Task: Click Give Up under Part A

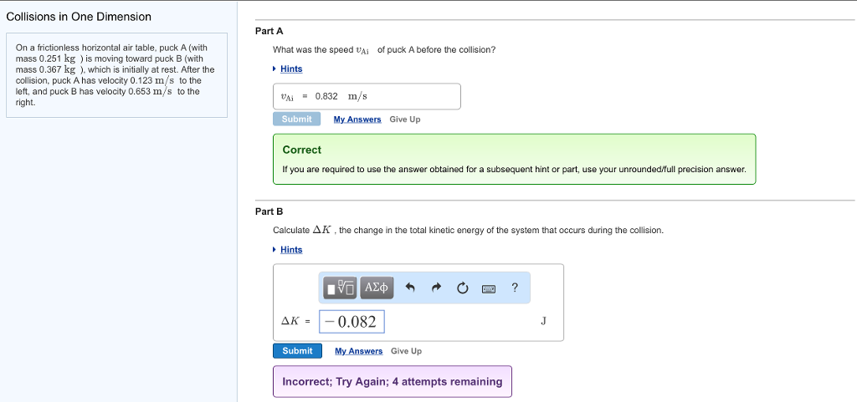Action: tap(405, 120)
